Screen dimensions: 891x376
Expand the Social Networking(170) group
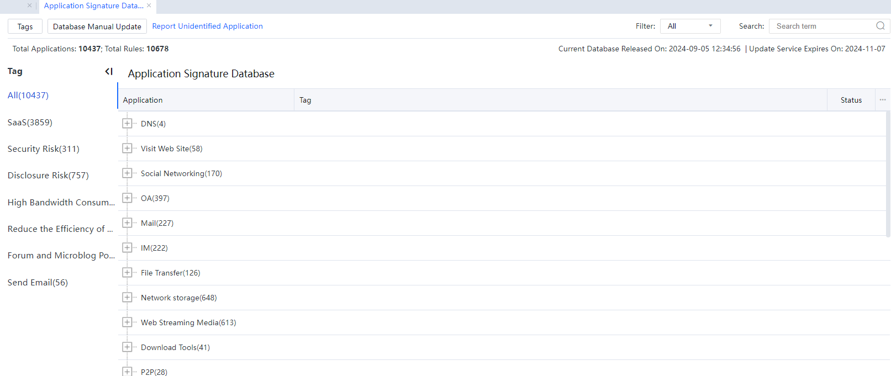pyautogui.click(x=127, y=173)
